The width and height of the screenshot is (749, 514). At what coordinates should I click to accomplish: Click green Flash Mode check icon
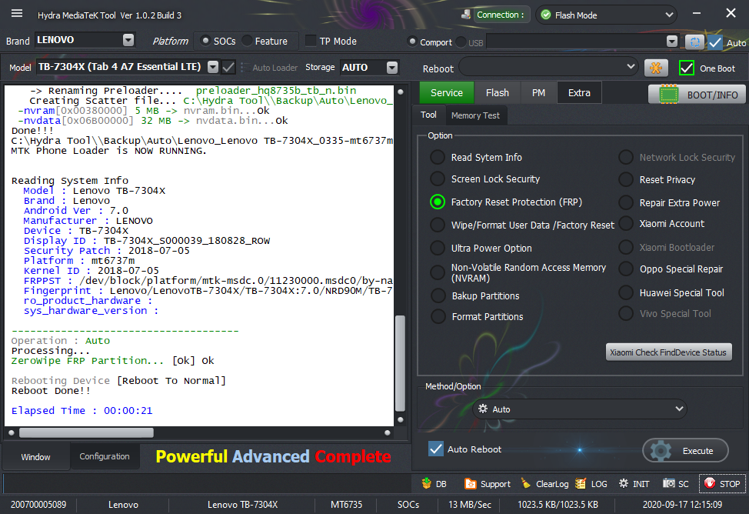point(545,15)
